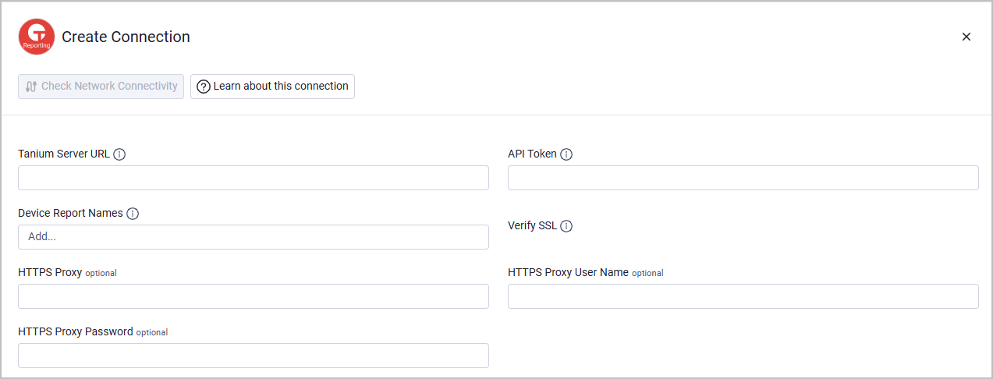Screen dimensions: 993x379
Task: Click the Verify SSL label
Action: click(533, 225)
